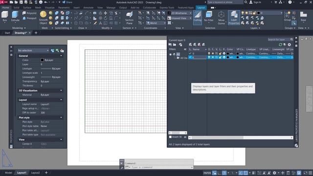Viewport: 313px width, 176px height.
Task: Toggle the plot printer icon for layer 0
Action: (224, 53)
